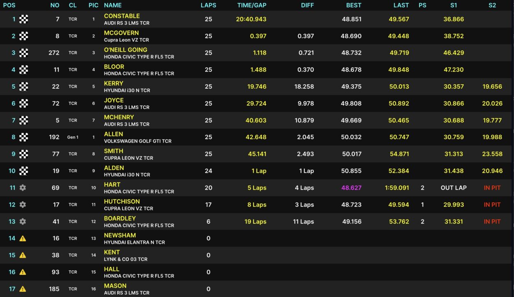Screen dimensions: 514x297
Task: Open driver McGovern's name entry
Action: [121, 33]
